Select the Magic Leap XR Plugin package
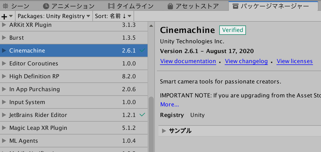 tap(74, 128)
